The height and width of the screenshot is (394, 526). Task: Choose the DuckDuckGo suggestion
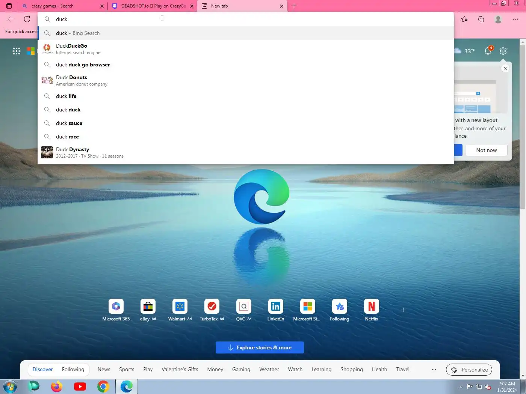click(x=246, y=49)
